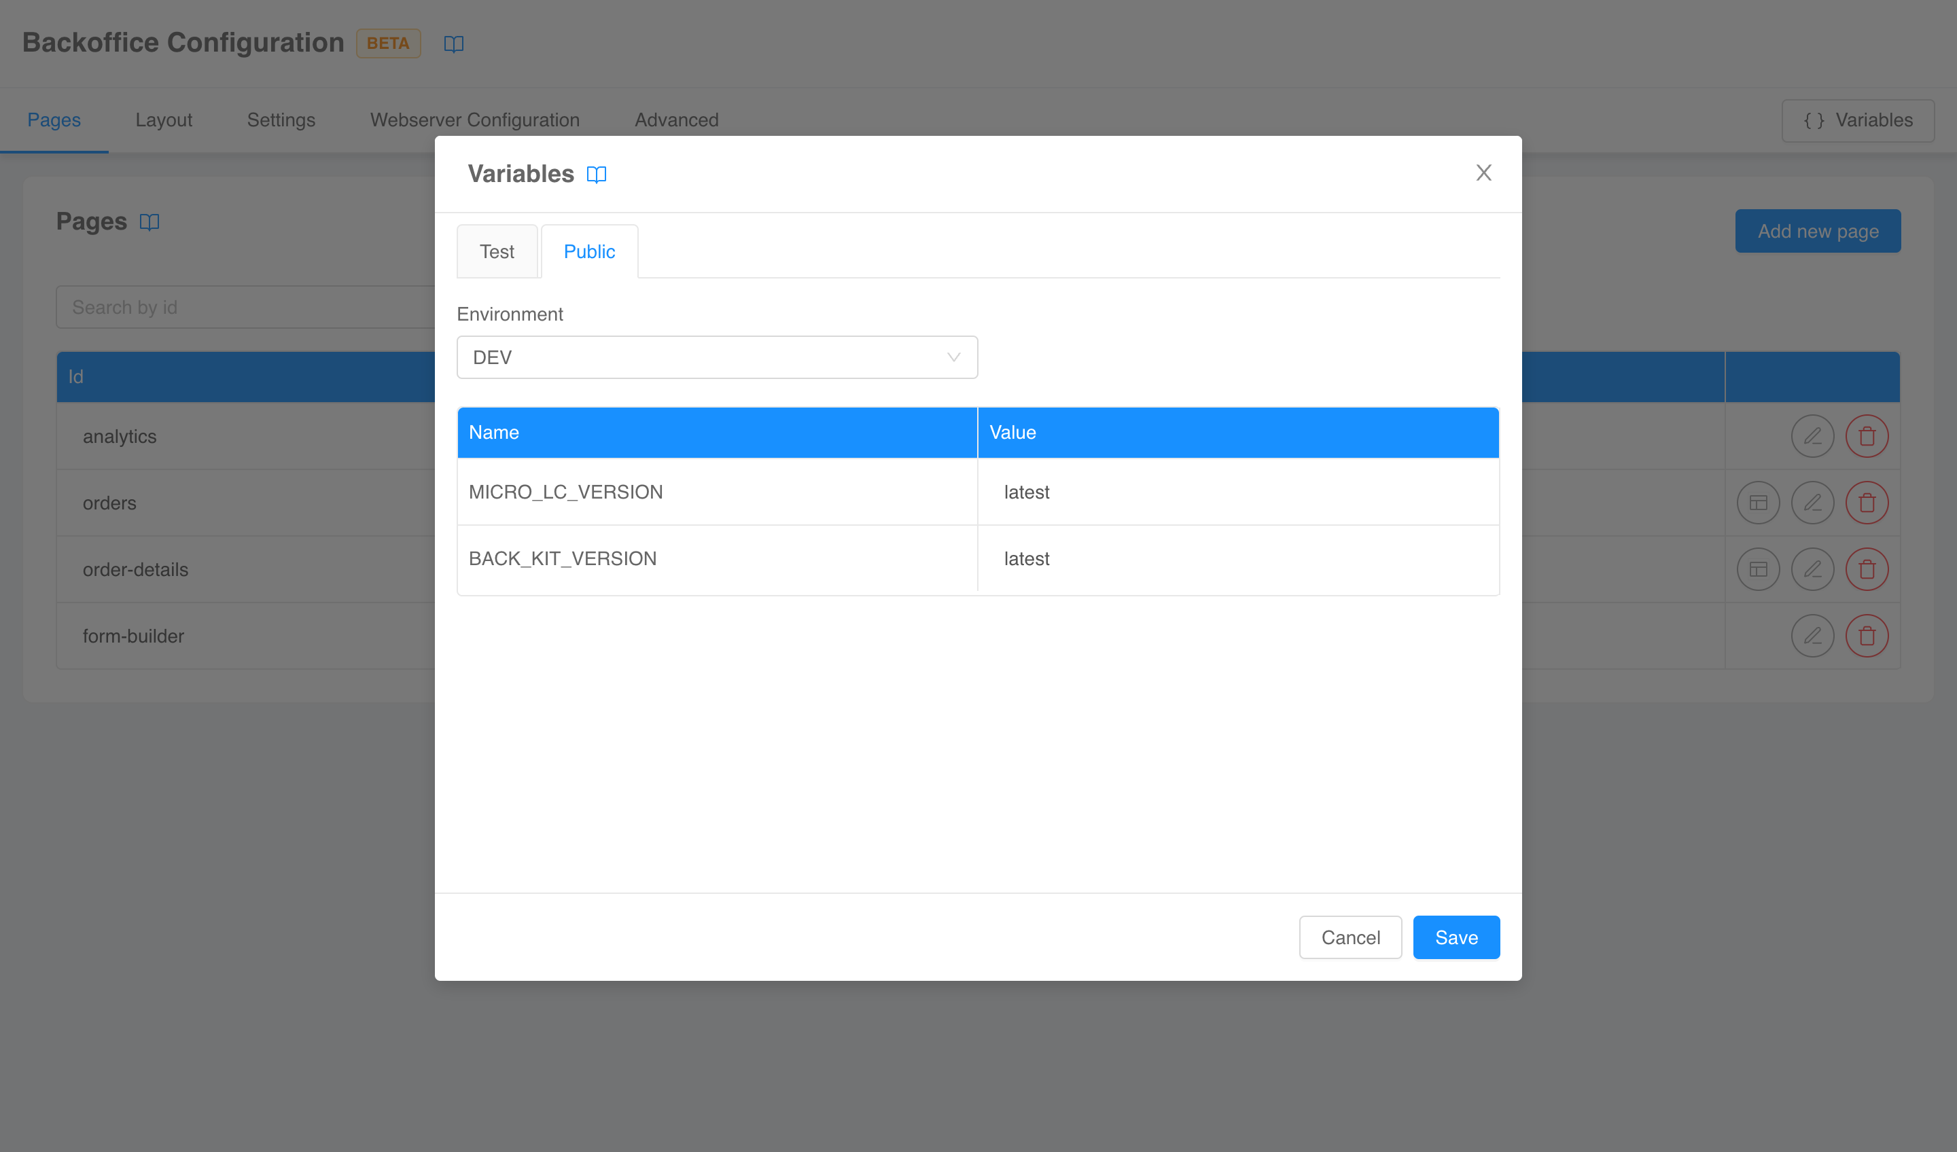
Task: Select the Public tab
Action: [589, 251]
